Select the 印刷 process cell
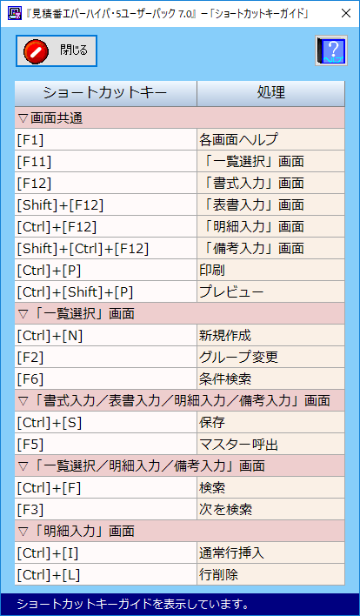The height and width of the screenshot is (616, 360). coord(271,270)
